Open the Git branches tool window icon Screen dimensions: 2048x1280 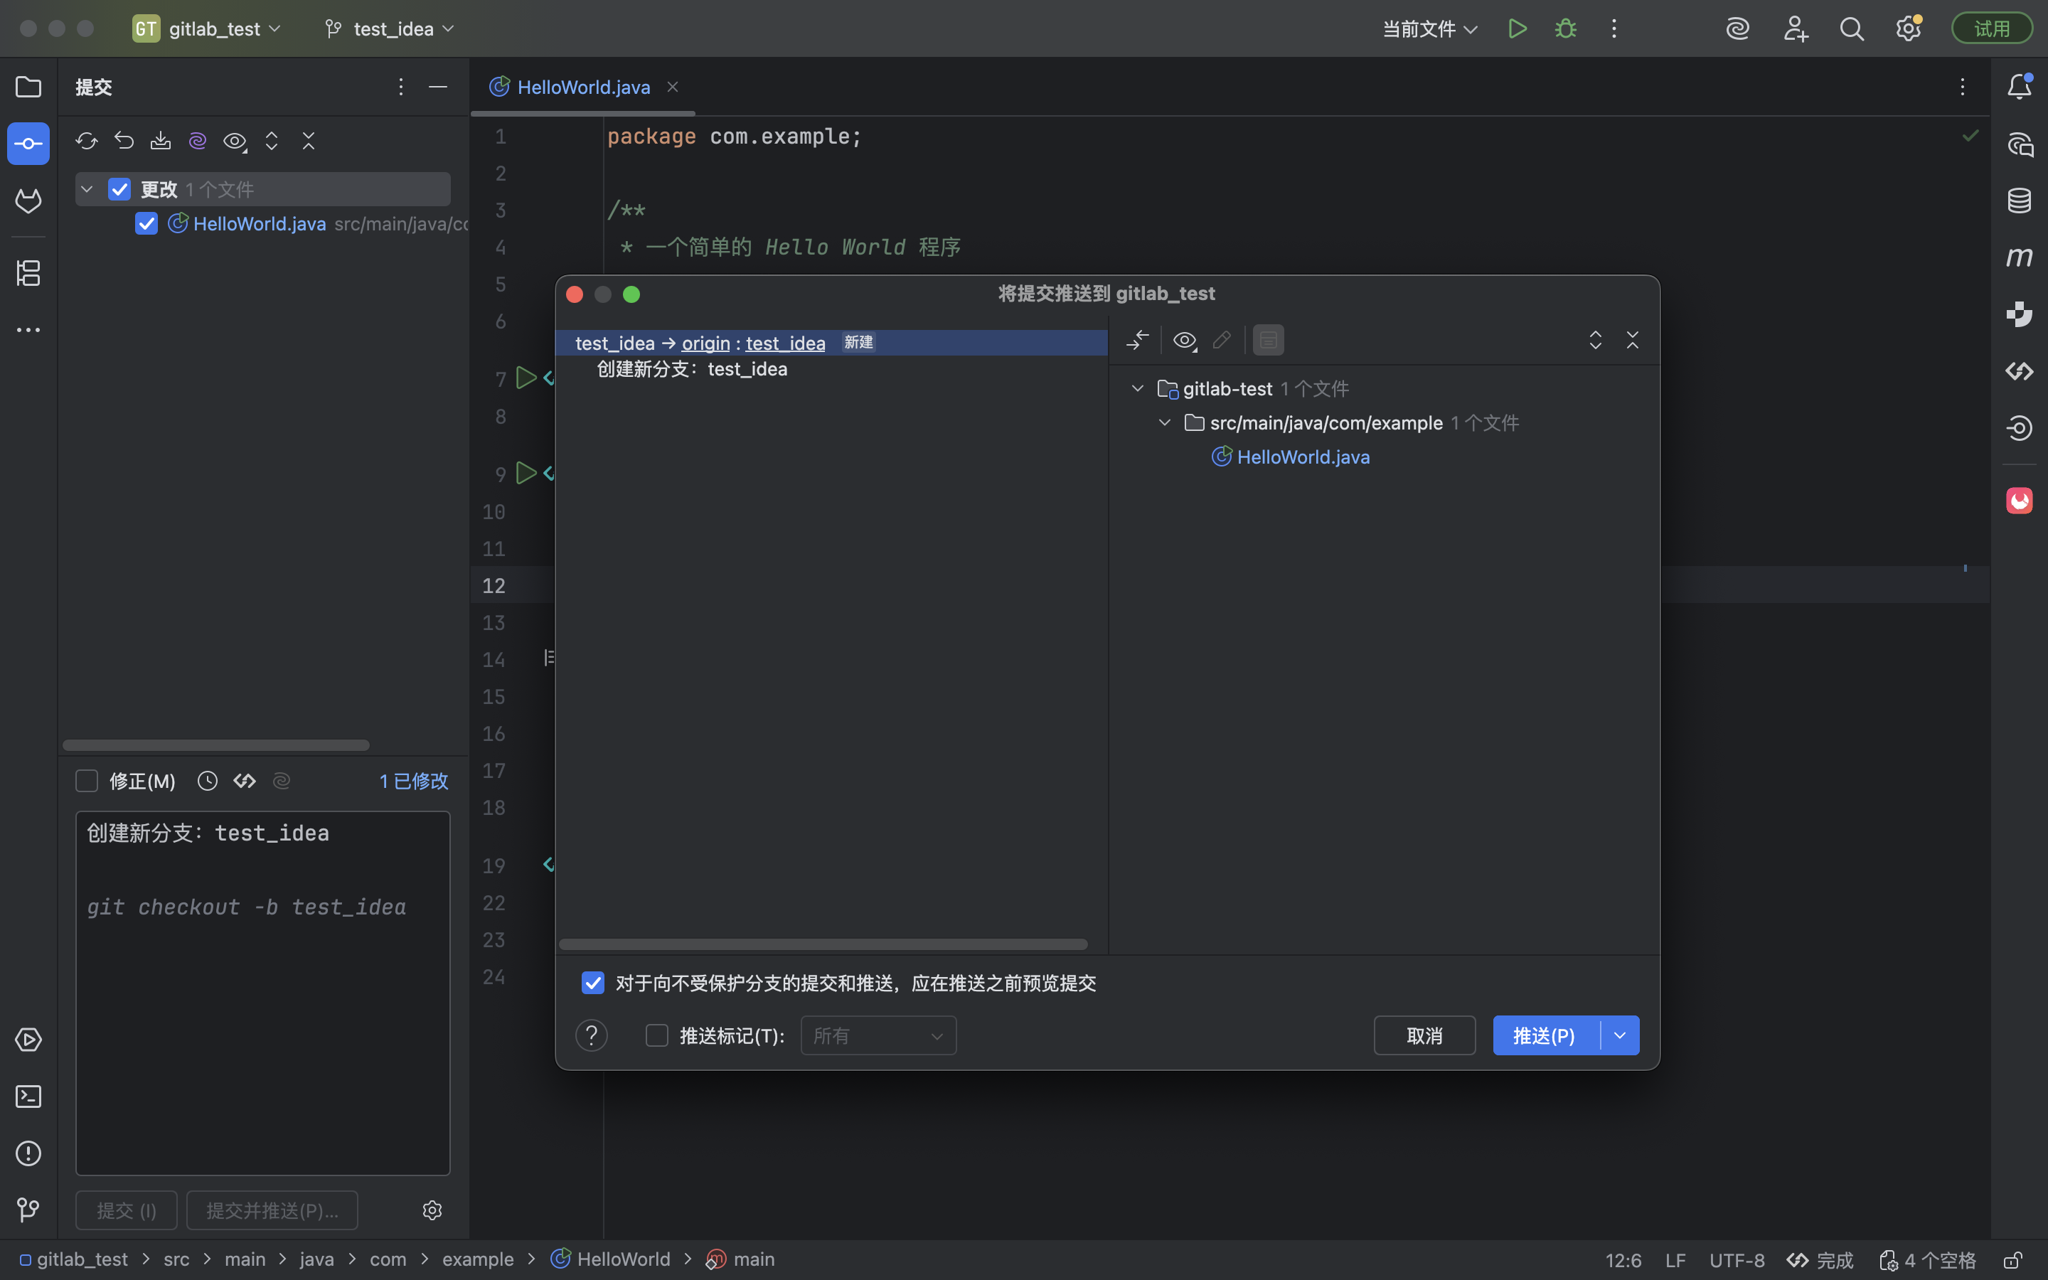[x=28, y=1210]
